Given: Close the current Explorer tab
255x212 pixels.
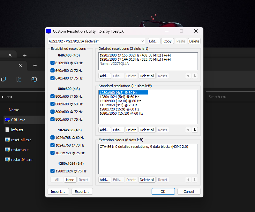Looking at the screenshot, I should [x=20, y=65].
